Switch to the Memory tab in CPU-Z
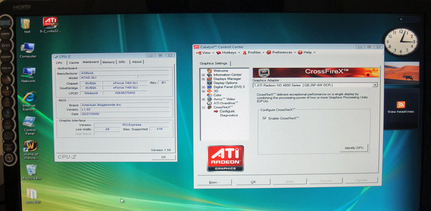Image resolution: width=431 pixels, height=211 pixels. (108, 62)
